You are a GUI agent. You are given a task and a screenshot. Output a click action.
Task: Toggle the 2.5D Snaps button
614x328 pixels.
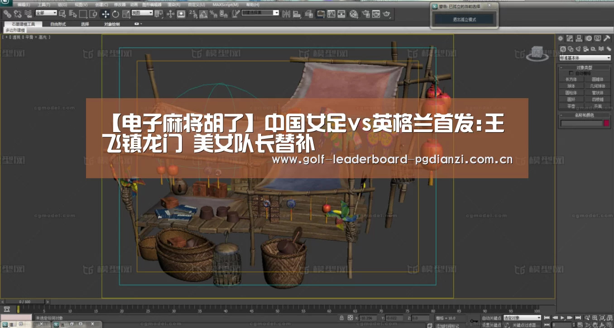click(x=192, y=14)
